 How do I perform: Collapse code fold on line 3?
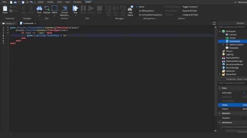[8, 33]
